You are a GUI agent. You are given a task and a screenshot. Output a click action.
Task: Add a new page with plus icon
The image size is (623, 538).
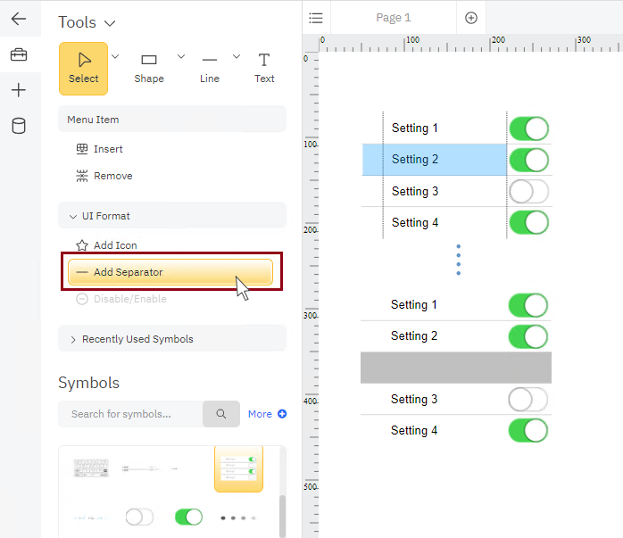click(471, 18)
